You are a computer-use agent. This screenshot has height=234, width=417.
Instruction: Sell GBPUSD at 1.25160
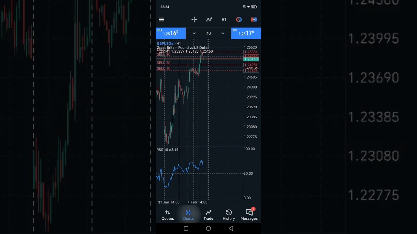pos(171,33)
